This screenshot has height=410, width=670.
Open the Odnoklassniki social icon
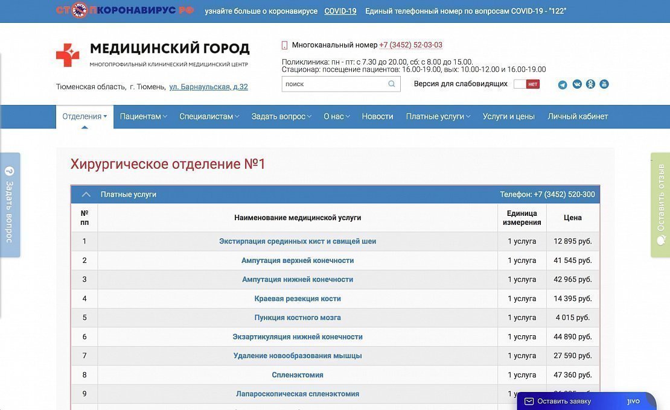click(590, 84)
